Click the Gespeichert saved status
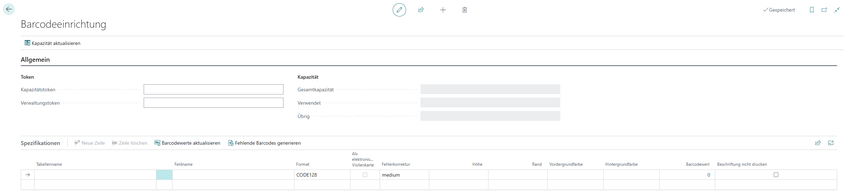 coord(779,10)
